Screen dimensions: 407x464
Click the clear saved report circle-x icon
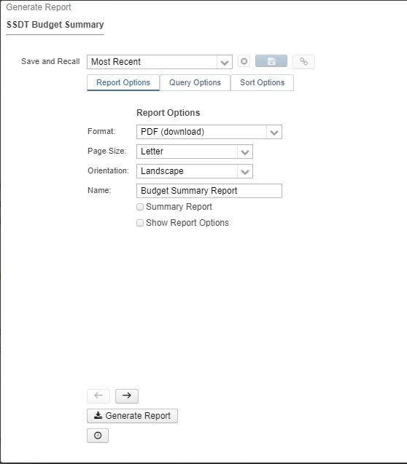(244, 61)
